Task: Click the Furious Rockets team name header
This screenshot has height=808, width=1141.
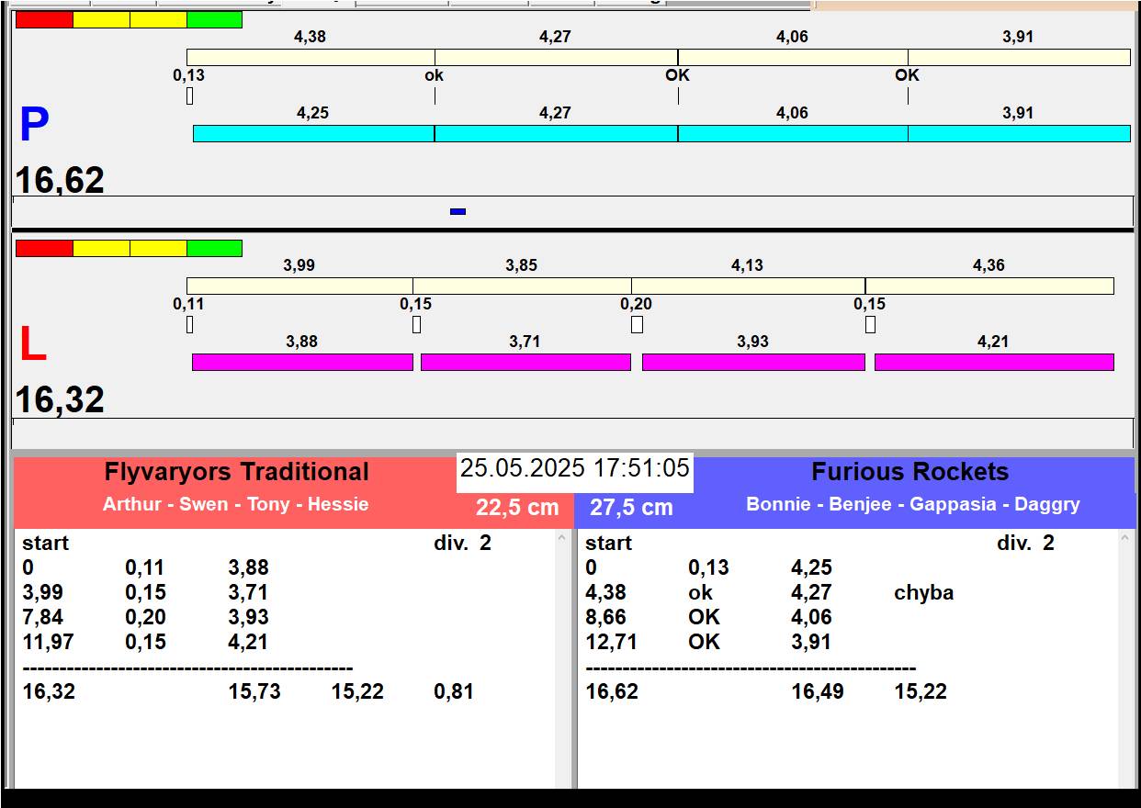Action: [909, 472]
